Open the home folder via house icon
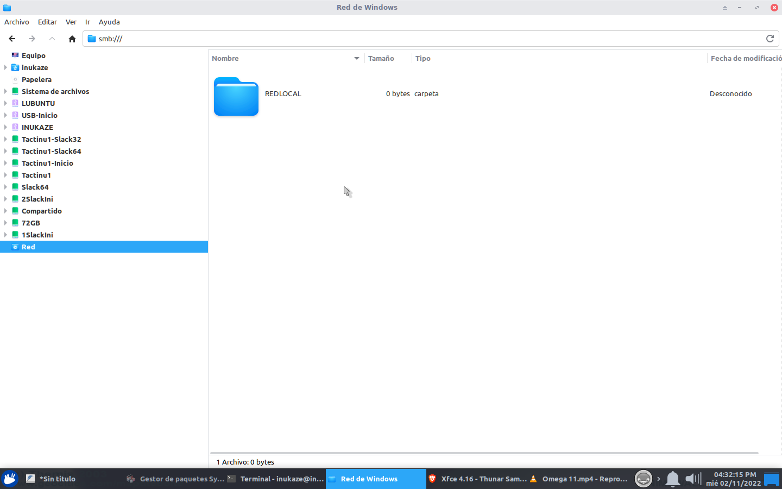 pos(72,39)
